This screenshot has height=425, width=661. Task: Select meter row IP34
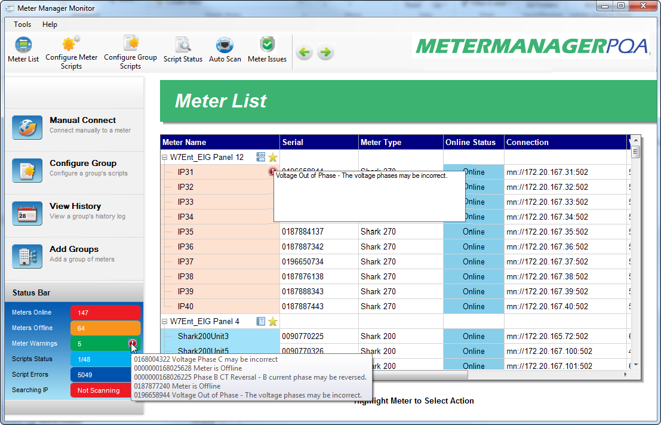click(x=395, y=217)
